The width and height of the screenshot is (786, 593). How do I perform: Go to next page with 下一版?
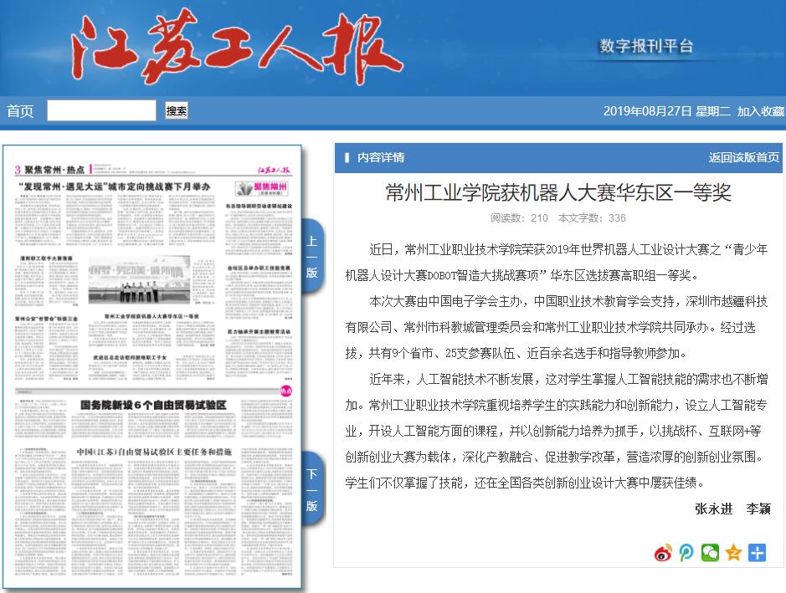coord(311,489)
